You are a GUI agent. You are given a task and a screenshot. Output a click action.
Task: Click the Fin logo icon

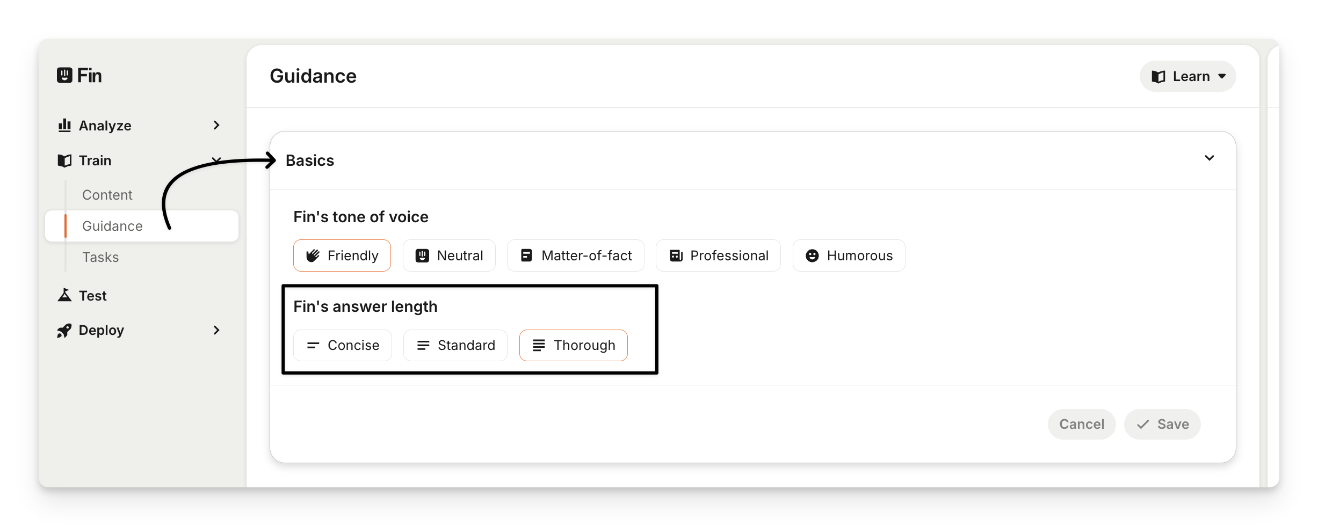[64, 75]
